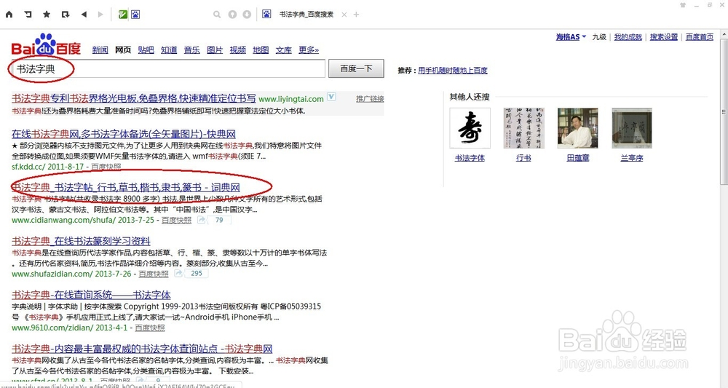Image resolution: width=728 pixels, height=388 pixels.
Task: Open the 视频 search category
Action: [238, 50]
